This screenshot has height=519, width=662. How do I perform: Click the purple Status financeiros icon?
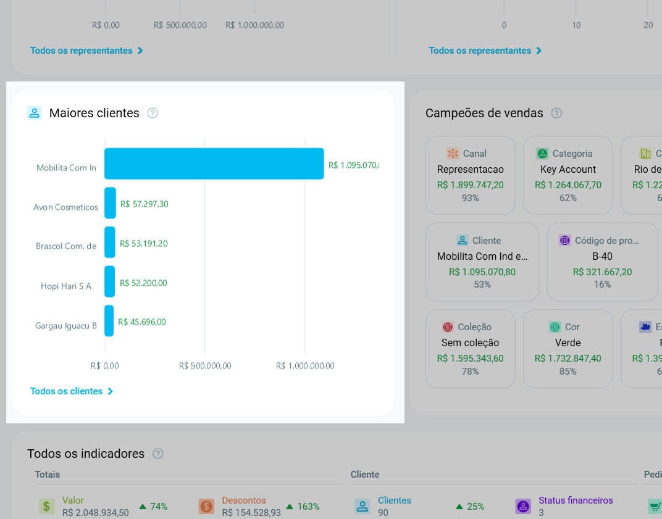pyautogui.click(x=523, y=506)
